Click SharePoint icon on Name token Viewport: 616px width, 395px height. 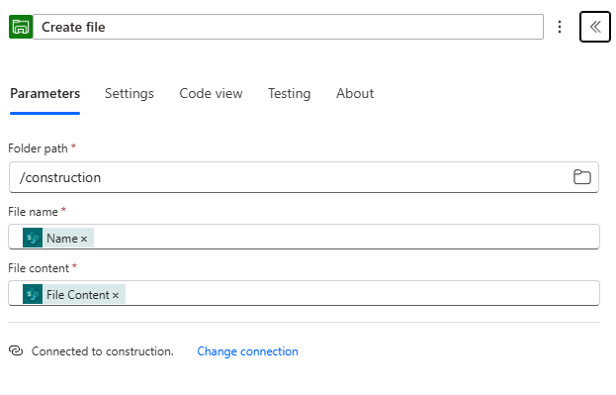(33, 238)
